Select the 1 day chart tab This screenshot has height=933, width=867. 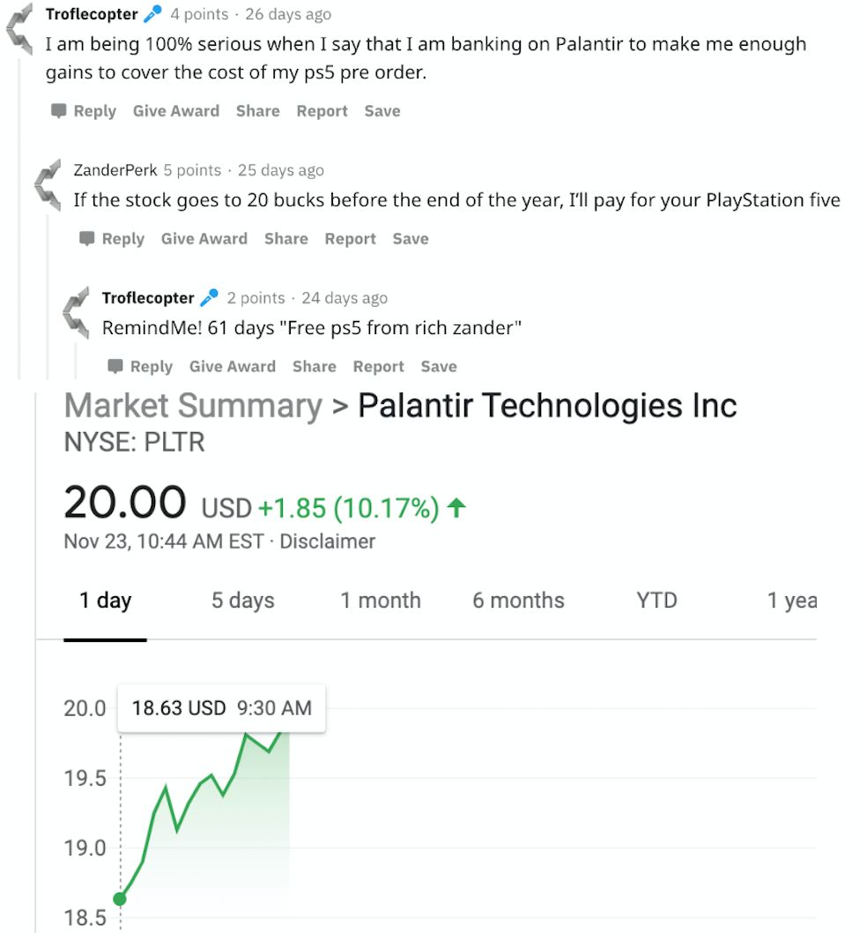105,601
